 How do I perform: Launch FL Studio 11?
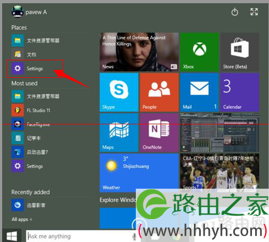coord(31,110)
